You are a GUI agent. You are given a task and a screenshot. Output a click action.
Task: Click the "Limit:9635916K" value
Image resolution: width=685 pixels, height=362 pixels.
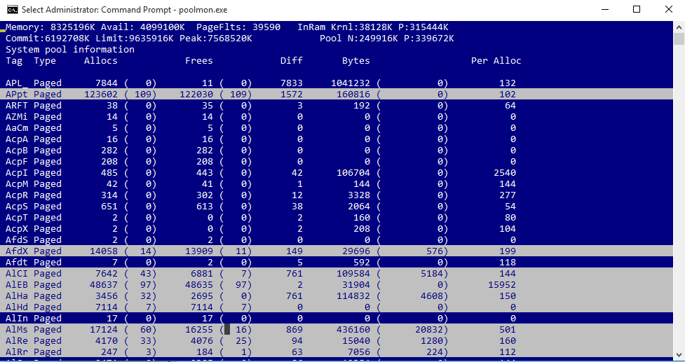[134, 39]
